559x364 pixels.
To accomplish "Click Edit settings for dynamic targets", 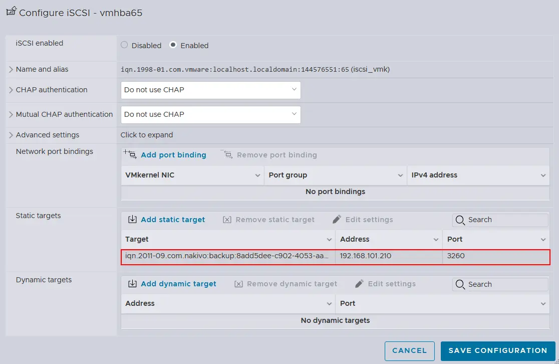I will pyautogui.click(x=391, y=284).
